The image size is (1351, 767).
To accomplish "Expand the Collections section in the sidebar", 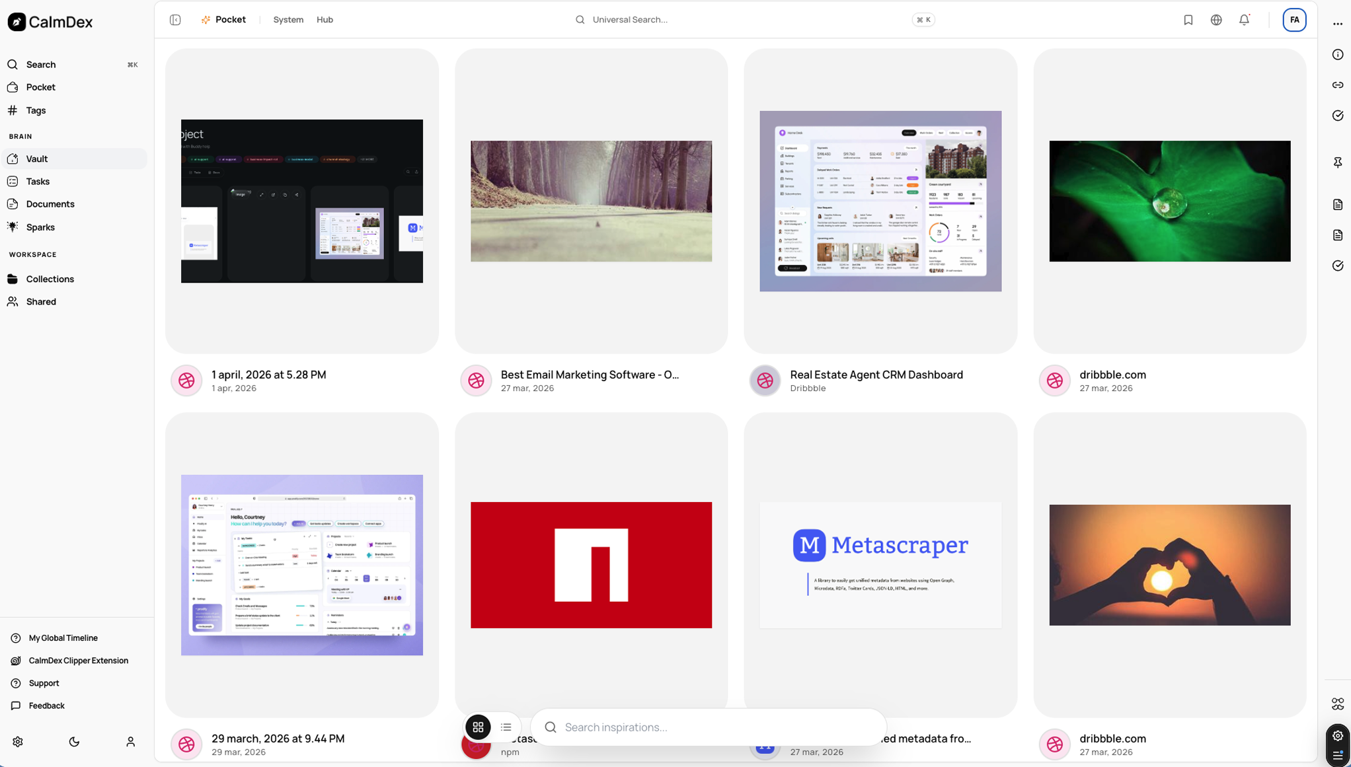I will coord(50,279).
